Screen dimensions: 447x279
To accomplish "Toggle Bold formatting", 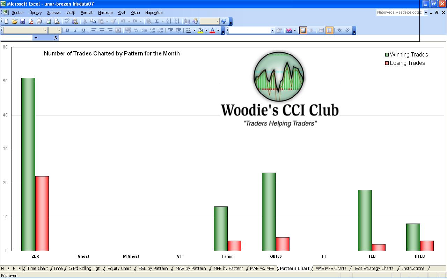I will (x=67, y=30).
